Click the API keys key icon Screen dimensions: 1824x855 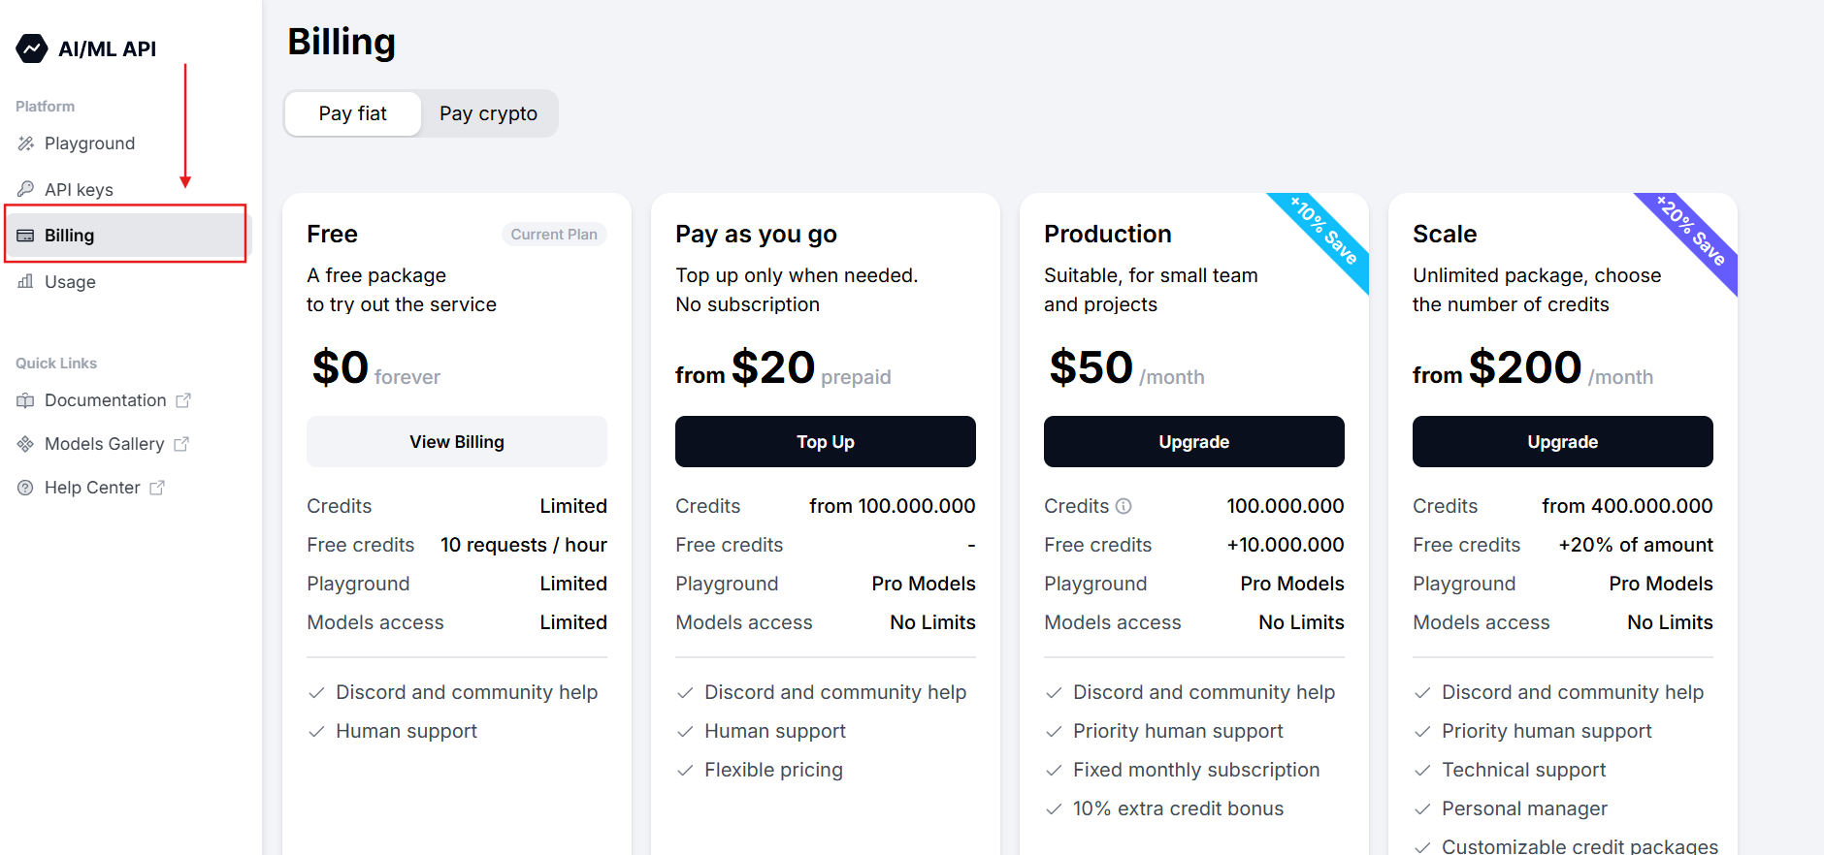click(x=26, y=189)
